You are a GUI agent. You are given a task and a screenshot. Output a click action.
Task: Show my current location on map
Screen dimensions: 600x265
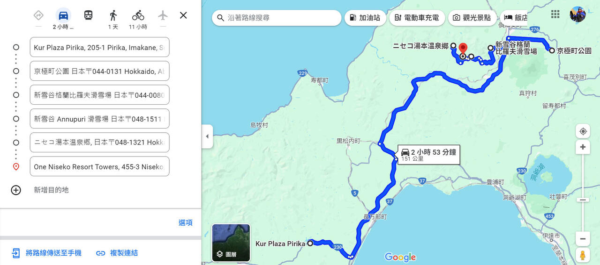pyautogui.click(x=583, y=131)
